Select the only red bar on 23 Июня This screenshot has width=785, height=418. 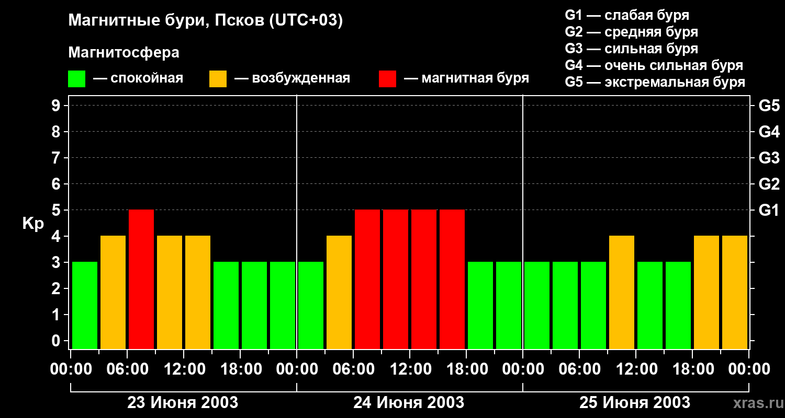point(141,279)
